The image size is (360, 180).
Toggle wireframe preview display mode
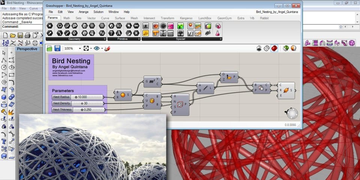tap(267, 48)
